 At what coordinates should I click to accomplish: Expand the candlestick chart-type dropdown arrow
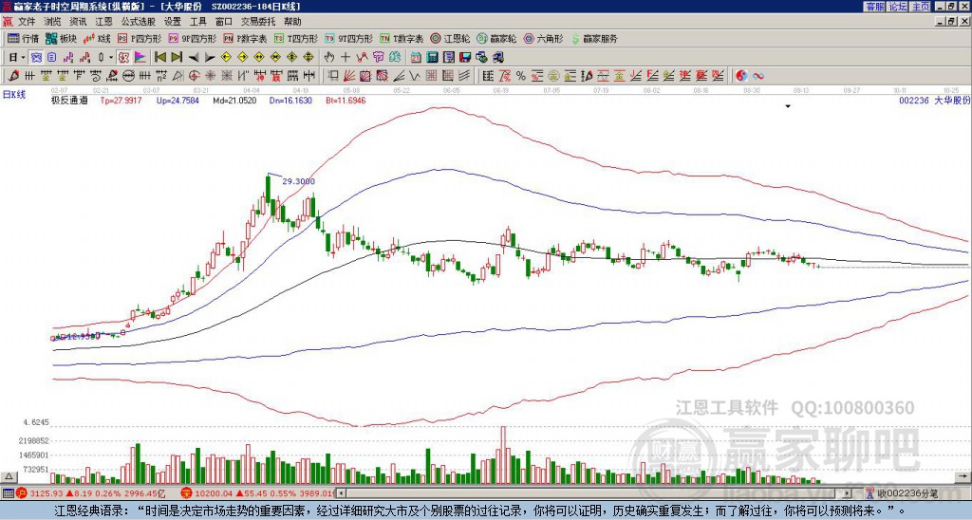111,58
